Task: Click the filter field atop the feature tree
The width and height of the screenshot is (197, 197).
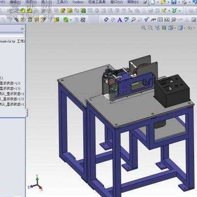Action: [x=12, y=35]
